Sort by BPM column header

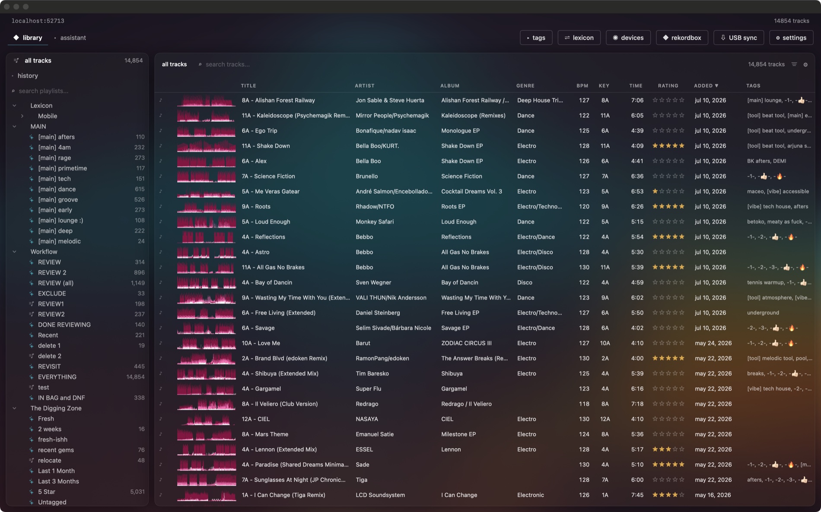click(x=582, y=85)
